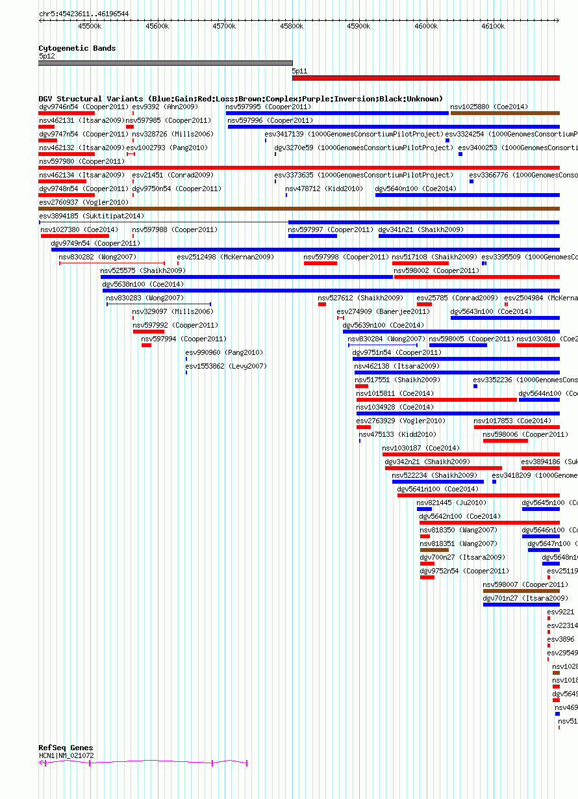
Task: Open variant label dgv9749n54 (Cooper2011)
Action: pos(95,243)
